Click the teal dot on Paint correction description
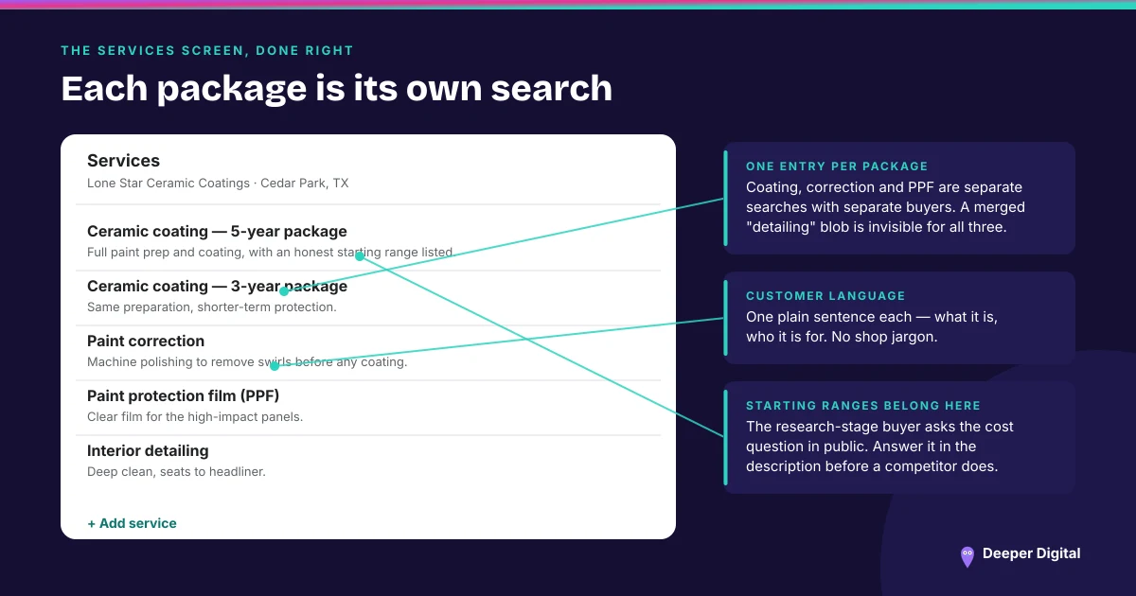Image resolution: width=1136 pixels, height=596 pixels. coord(275,365)
